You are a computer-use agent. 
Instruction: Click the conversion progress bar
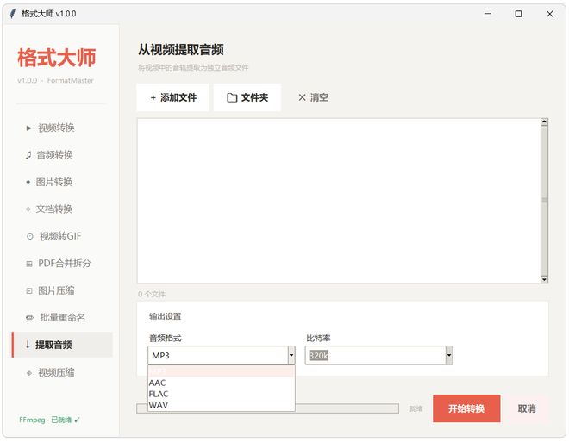click(268, 408)
